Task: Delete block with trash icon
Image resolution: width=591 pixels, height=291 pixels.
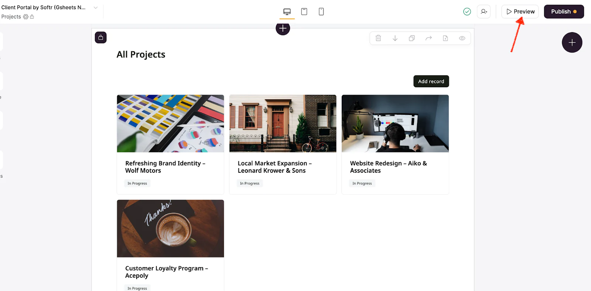Action: [378, 38]
